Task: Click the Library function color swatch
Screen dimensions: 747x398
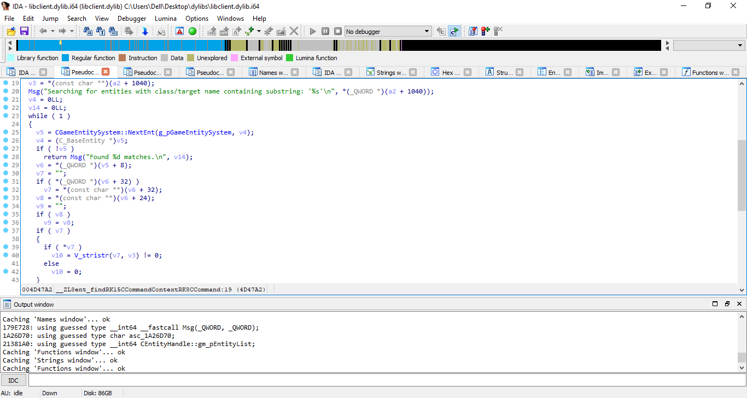Action: pos(10,58)
